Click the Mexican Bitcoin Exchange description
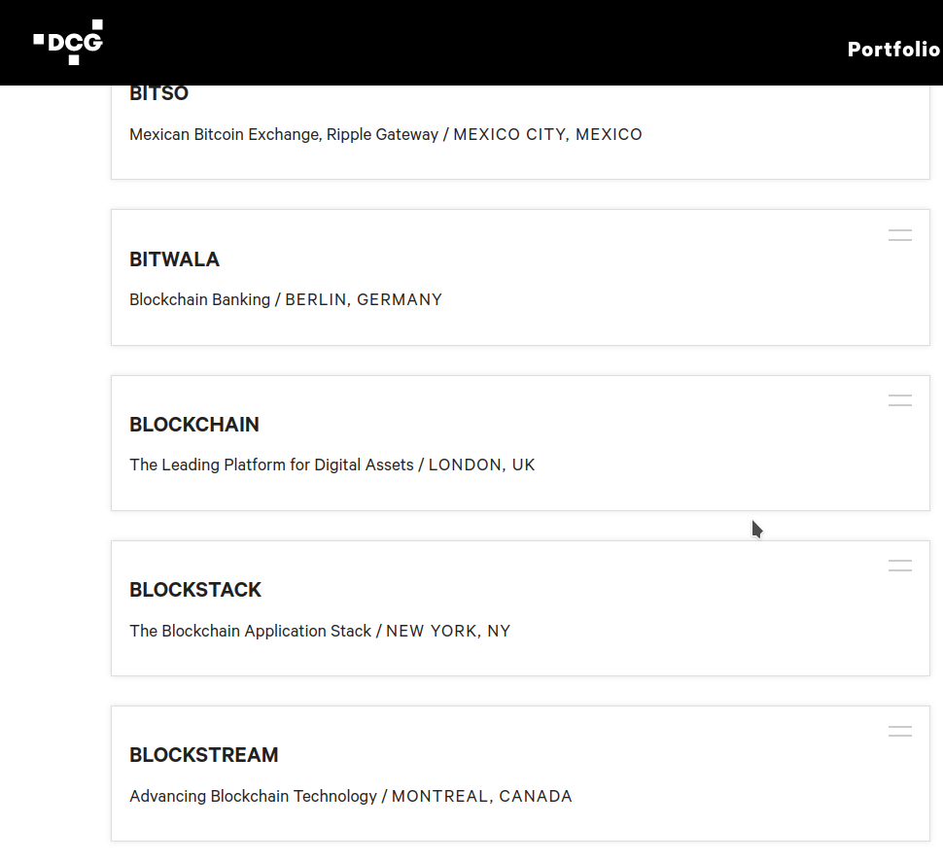 pyautogui.click(x=284, y=134)
